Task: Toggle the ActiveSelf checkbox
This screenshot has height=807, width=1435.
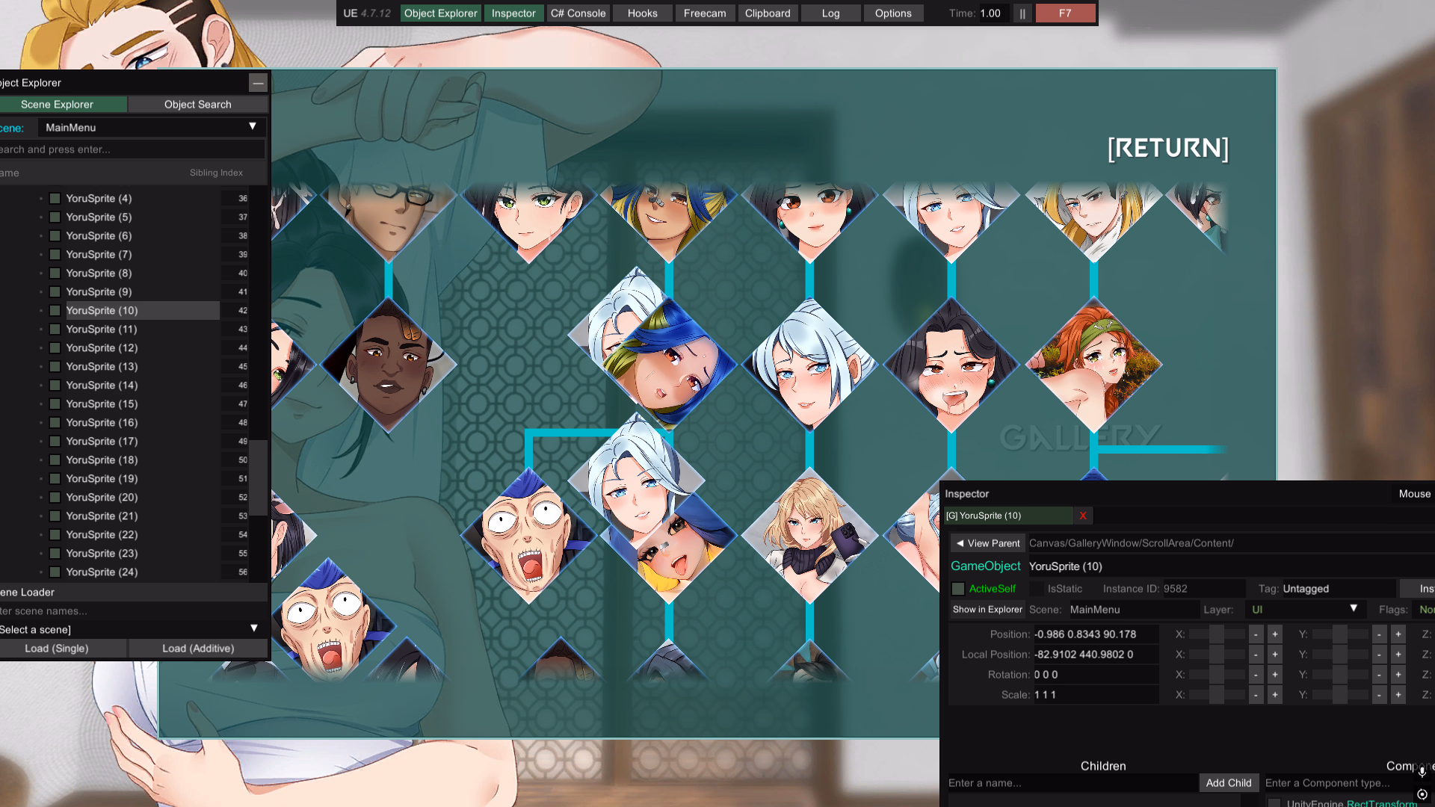Action: click(958, 589)
